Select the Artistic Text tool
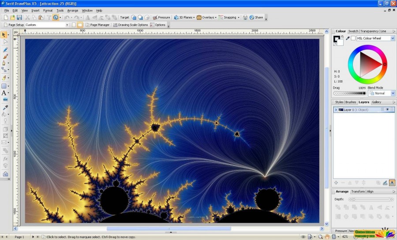The width and height of the screenshot is (397, 240). tap(4, 93)
